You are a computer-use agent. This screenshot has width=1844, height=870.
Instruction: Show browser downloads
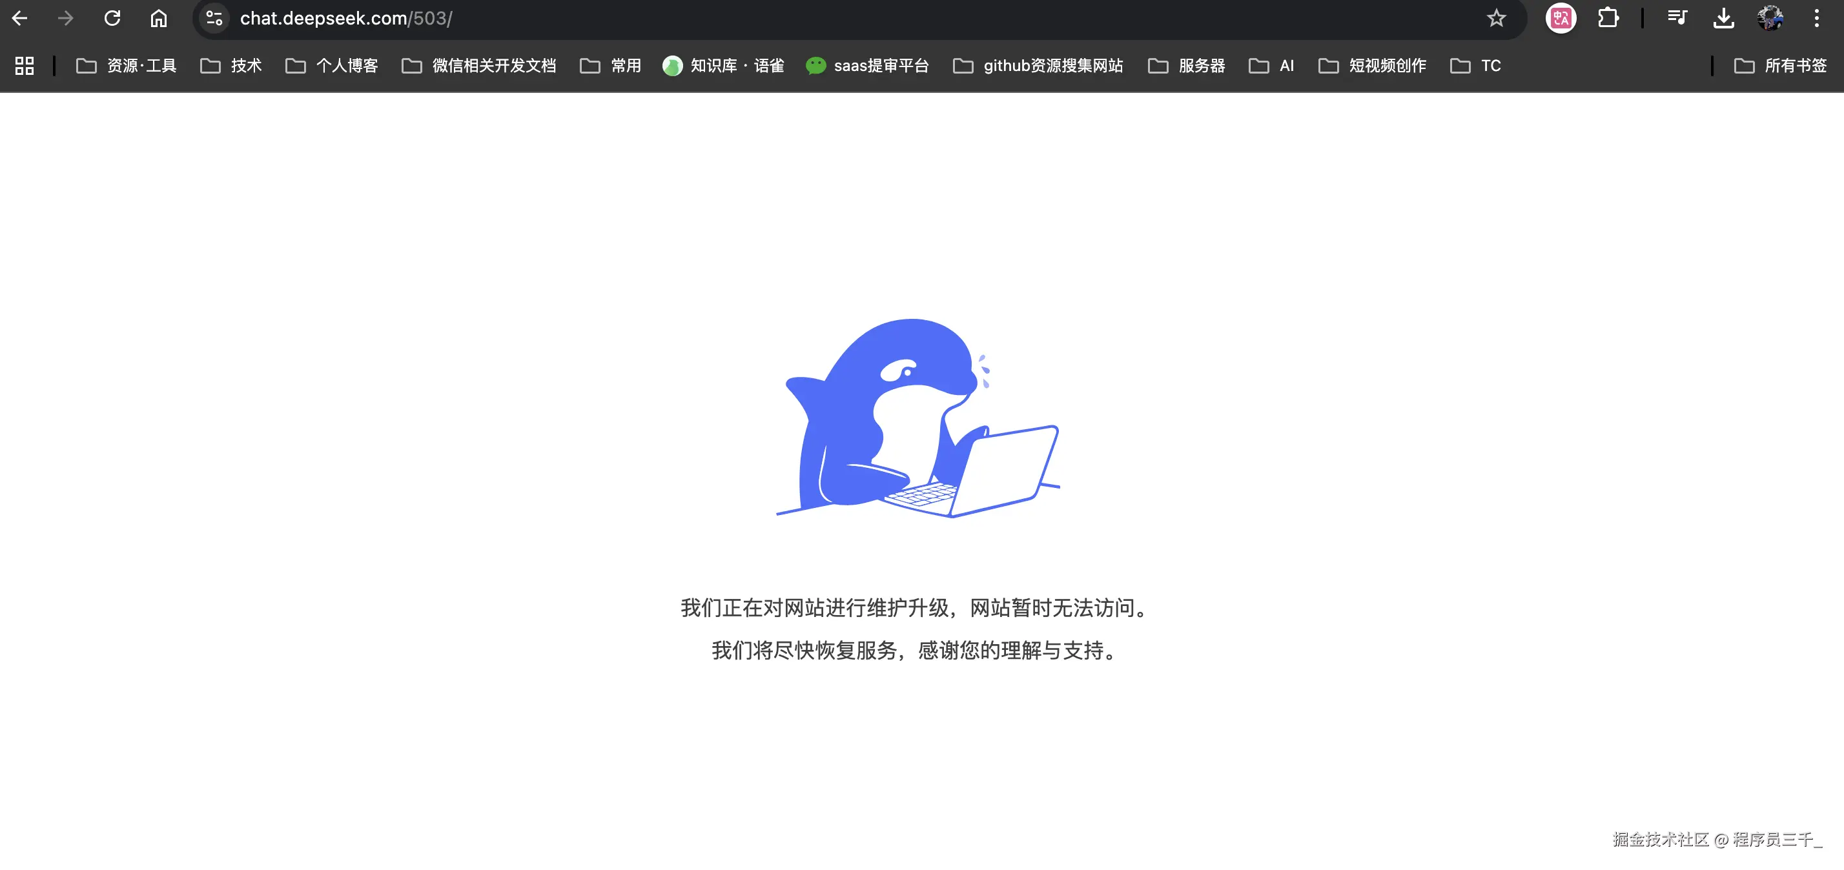[1724, 18]
